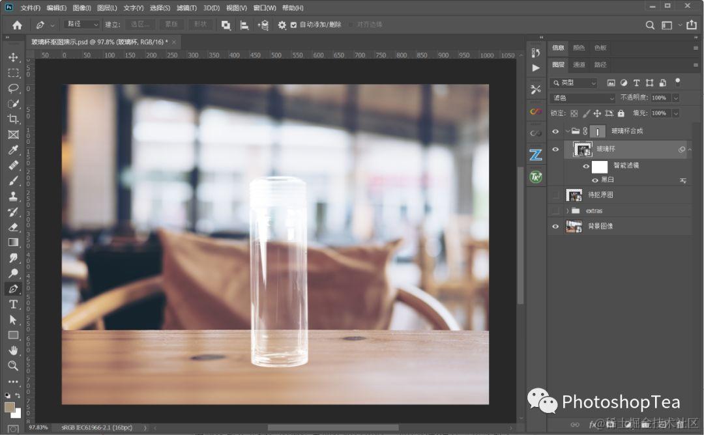Collapse 玻璃杯 smart filter list
Screen dimensions: 704x435
tap(690, 149)
